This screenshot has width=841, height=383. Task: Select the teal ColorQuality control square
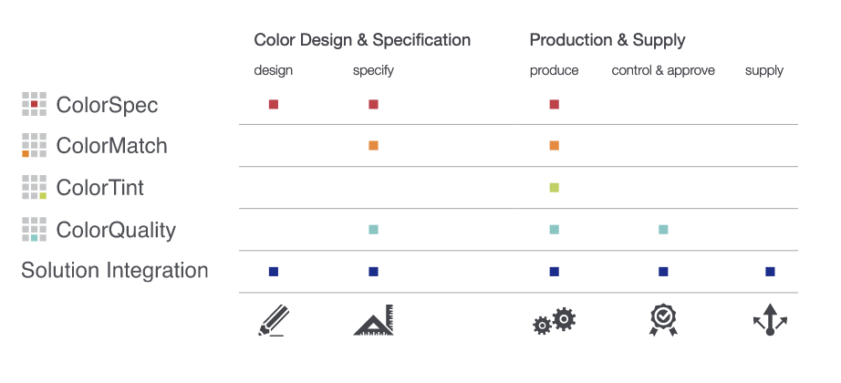pos(663,230)
